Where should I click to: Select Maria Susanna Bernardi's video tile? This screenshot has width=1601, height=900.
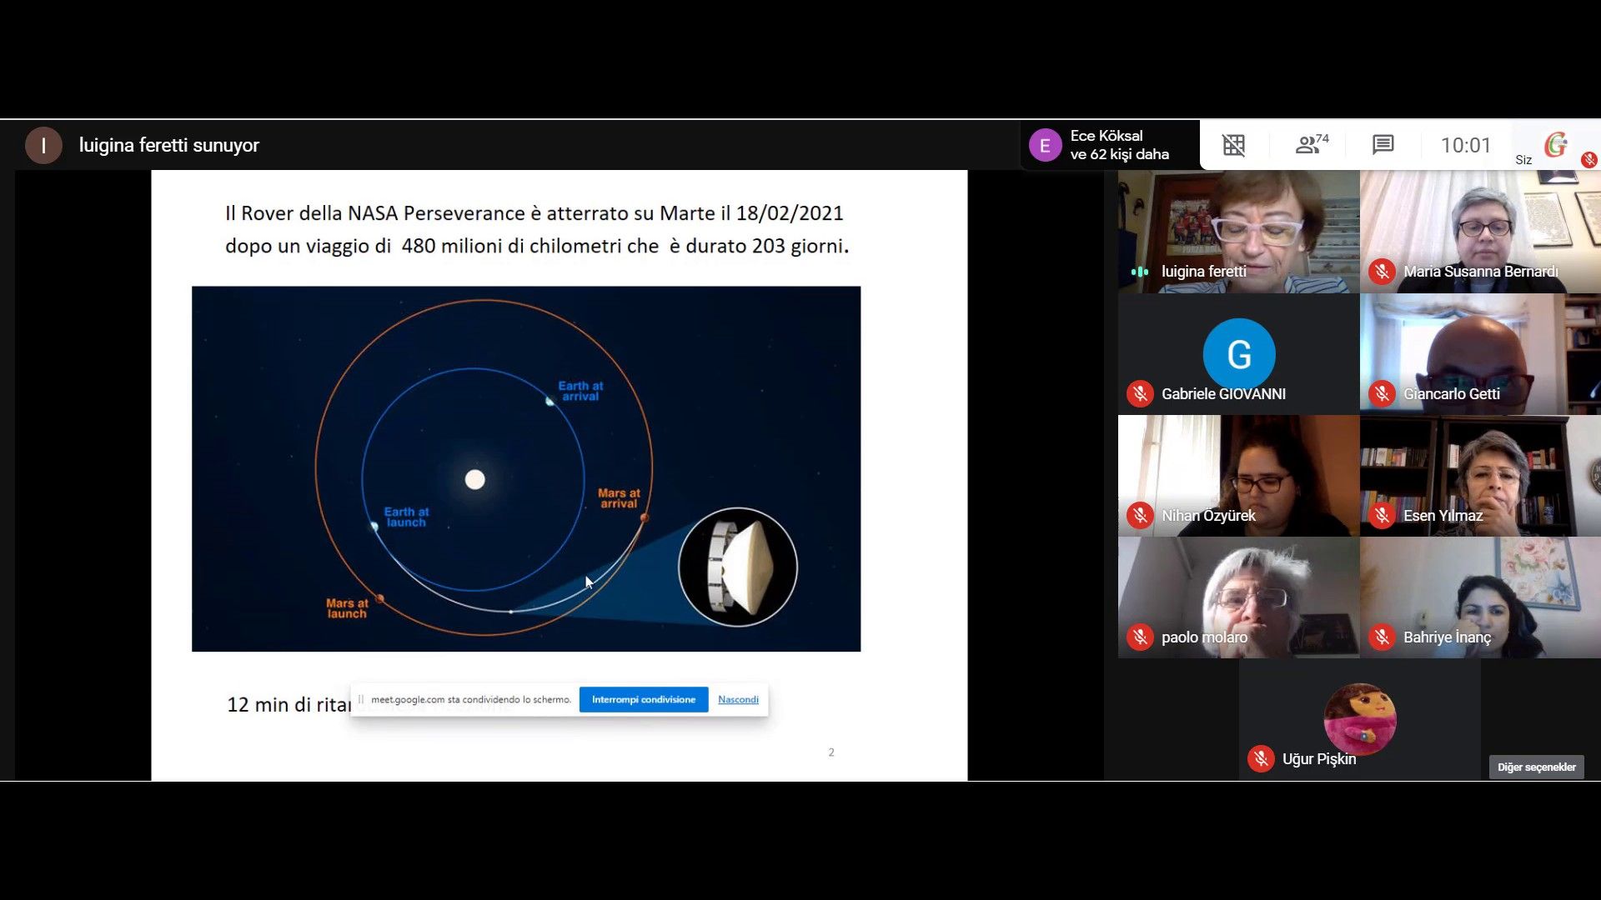pos(1480,232)
